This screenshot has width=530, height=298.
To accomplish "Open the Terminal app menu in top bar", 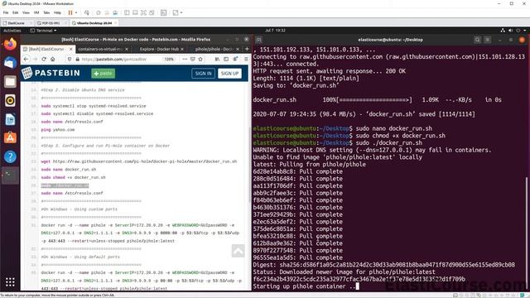I will pyautogui.click(x=43, y=31).
